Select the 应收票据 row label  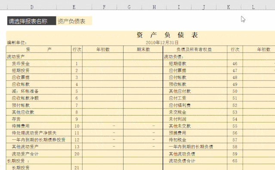pos(21,77)
